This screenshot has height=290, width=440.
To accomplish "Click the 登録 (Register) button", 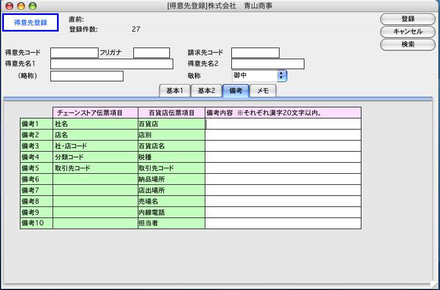I will pyautogui.click(x=407, y=19).
